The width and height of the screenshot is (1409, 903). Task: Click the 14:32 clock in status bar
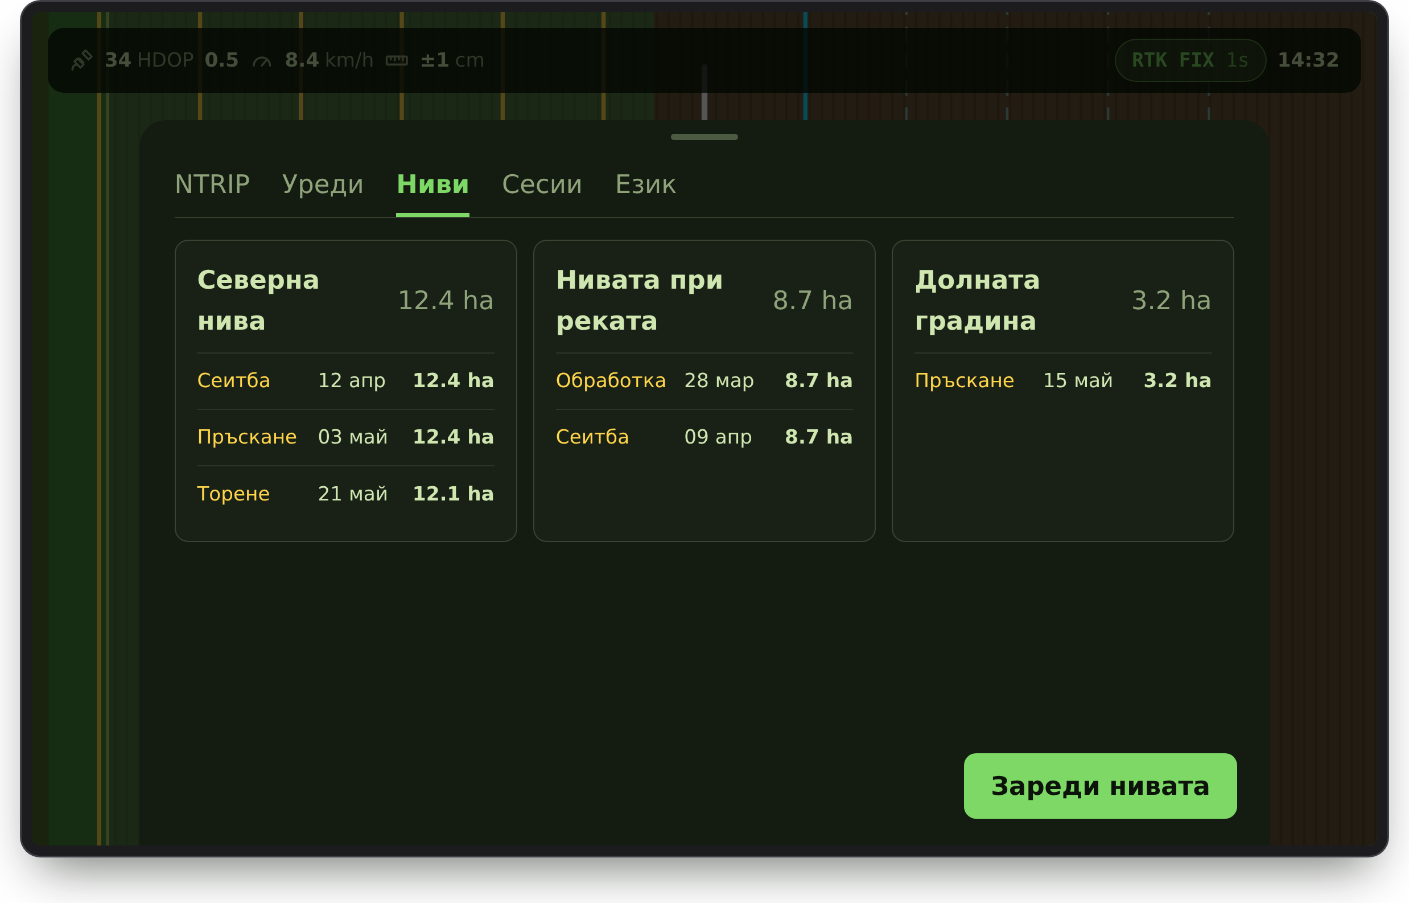click(1308, 60)
